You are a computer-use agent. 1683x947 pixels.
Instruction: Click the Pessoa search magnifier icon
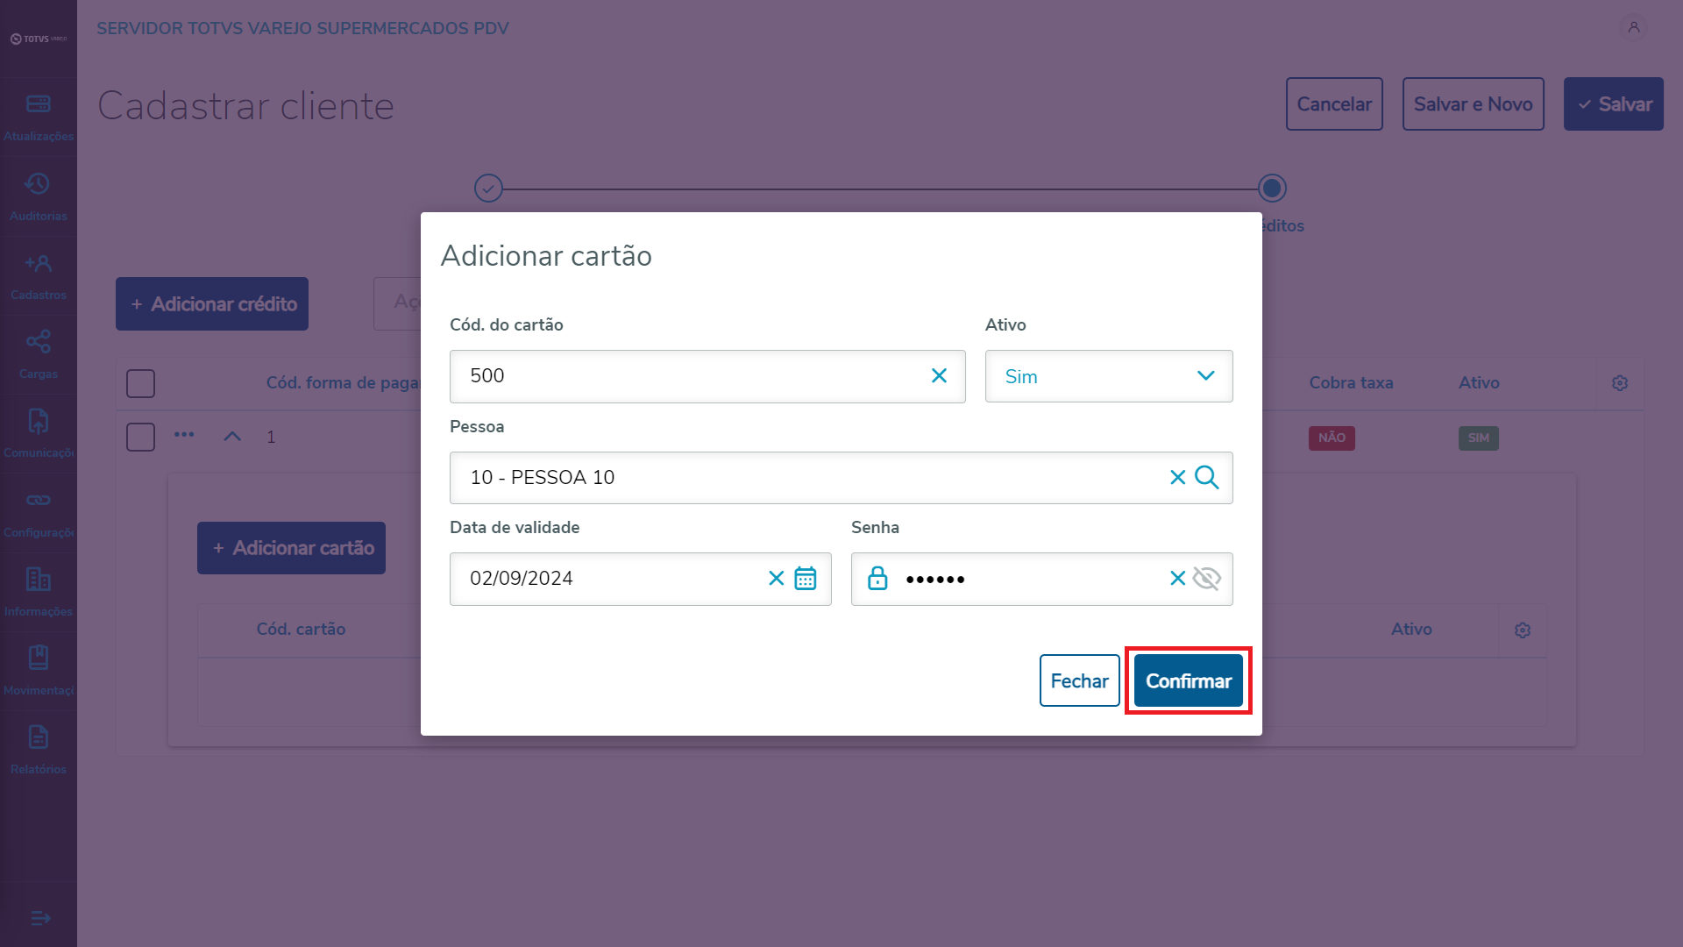1207,478
